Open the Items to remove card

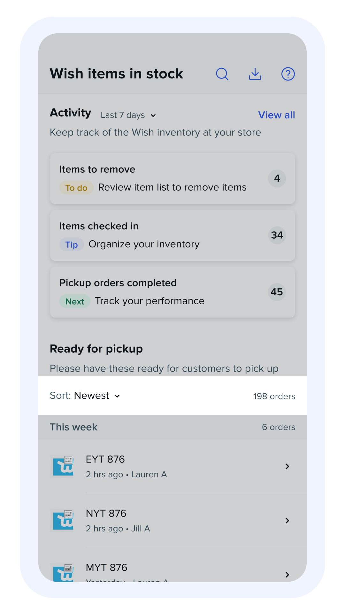point(172,178)
